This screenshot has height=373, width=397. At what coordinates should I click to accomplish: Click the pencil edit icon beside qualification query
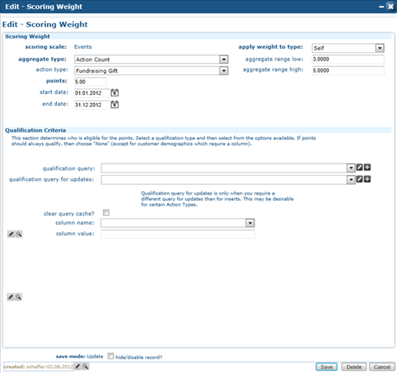click(x=358, y=167)
